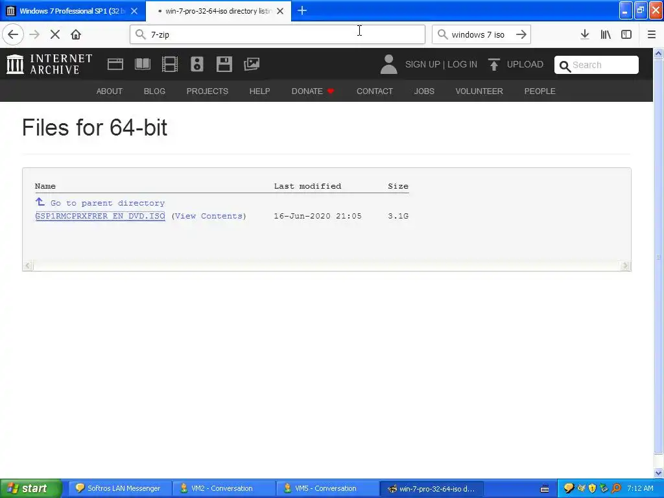Stop loading the page

tap(55, 34)
